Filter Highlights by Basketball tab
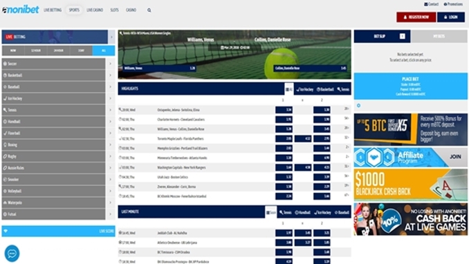The width and height of the screenshot is (469, 264). tap(325, 89)
